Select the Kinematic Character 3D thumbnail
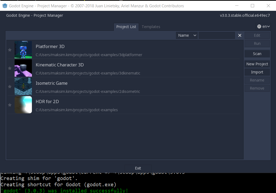 coord(23,68)
